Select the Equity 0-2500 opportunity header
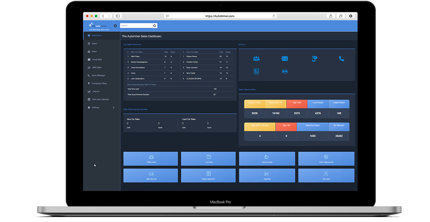430x222 pixels. pos(255,104)
